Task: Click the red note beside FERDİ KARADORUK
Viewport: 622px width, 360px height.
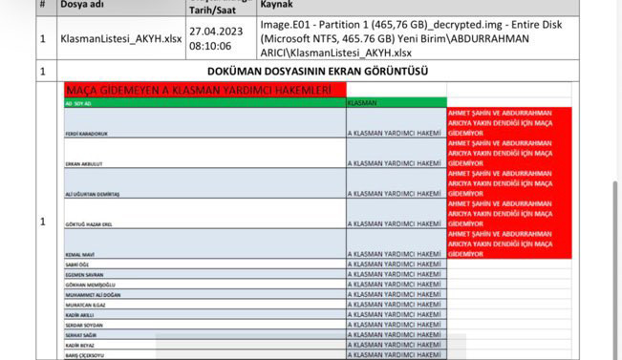Action: (x=509, y=123)
